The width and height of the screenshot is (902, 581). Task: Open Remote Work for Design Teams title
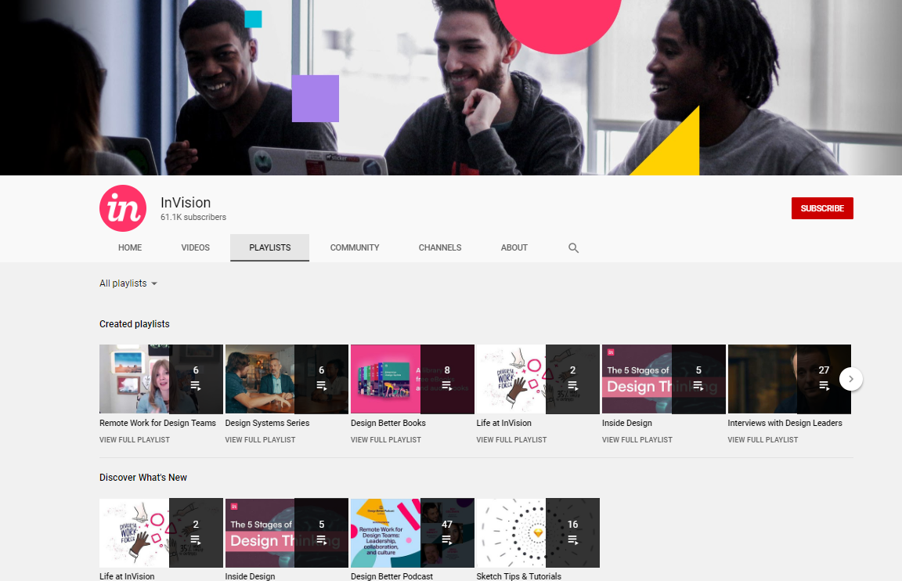tap(157, 424)
